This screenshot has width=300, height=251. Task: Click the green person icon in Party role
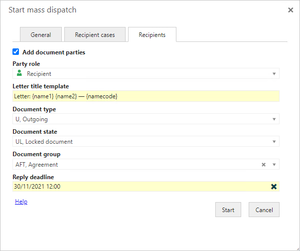pos(19,73)
